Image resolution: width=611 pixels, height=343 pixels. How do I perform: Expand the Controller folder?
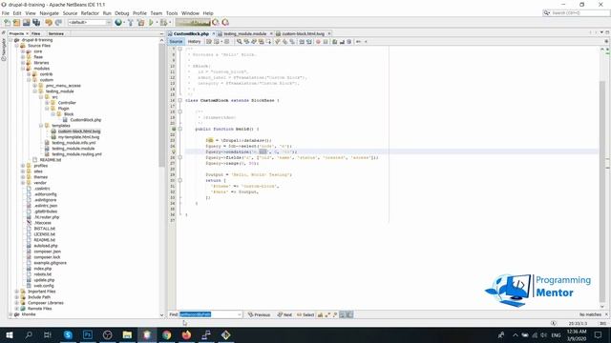coord(47,103)
